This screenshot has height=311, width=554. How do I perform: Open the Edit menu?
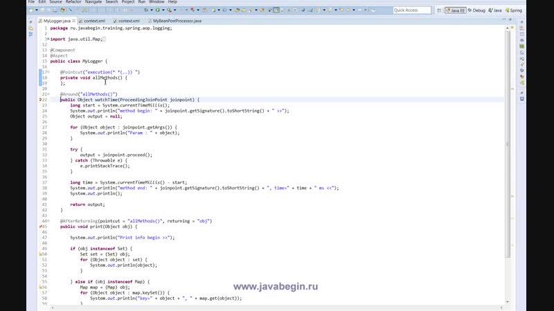pos(42,2)
